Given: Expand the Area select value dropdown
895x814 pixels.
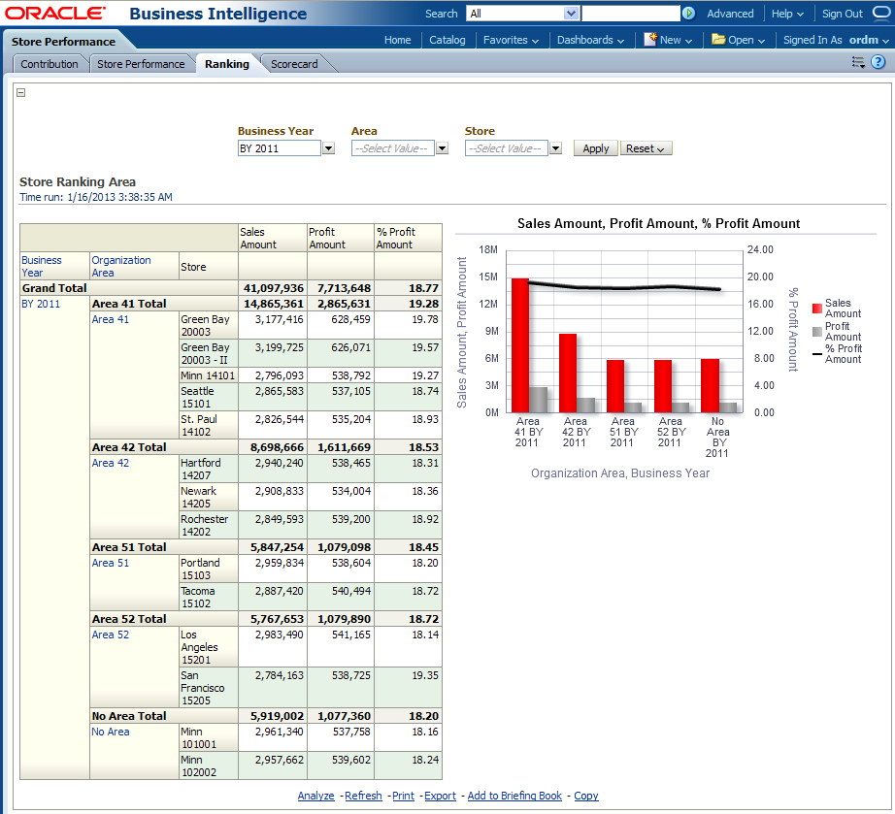Looking at the screenshot, I should click(442, 148).
